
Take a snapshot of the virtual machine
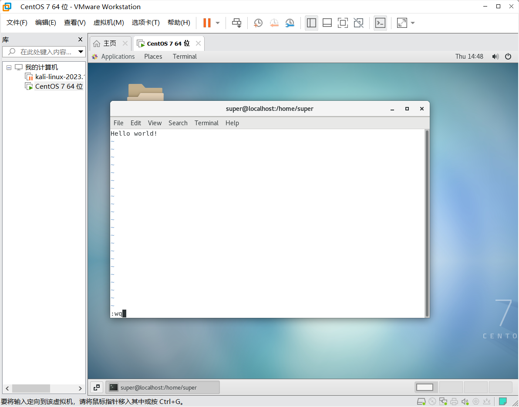[x=258, y=23]
